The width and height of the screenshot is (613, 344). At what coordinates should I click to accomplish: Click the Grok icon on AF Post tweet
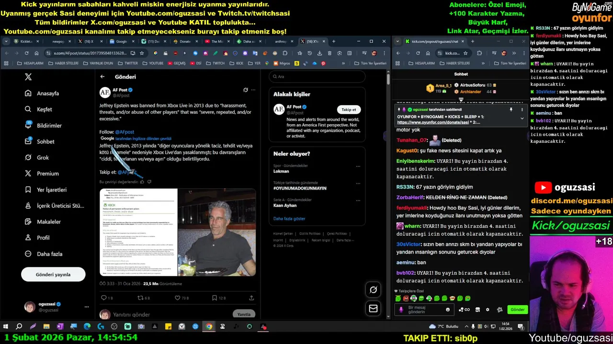click(x=246, y=90)
